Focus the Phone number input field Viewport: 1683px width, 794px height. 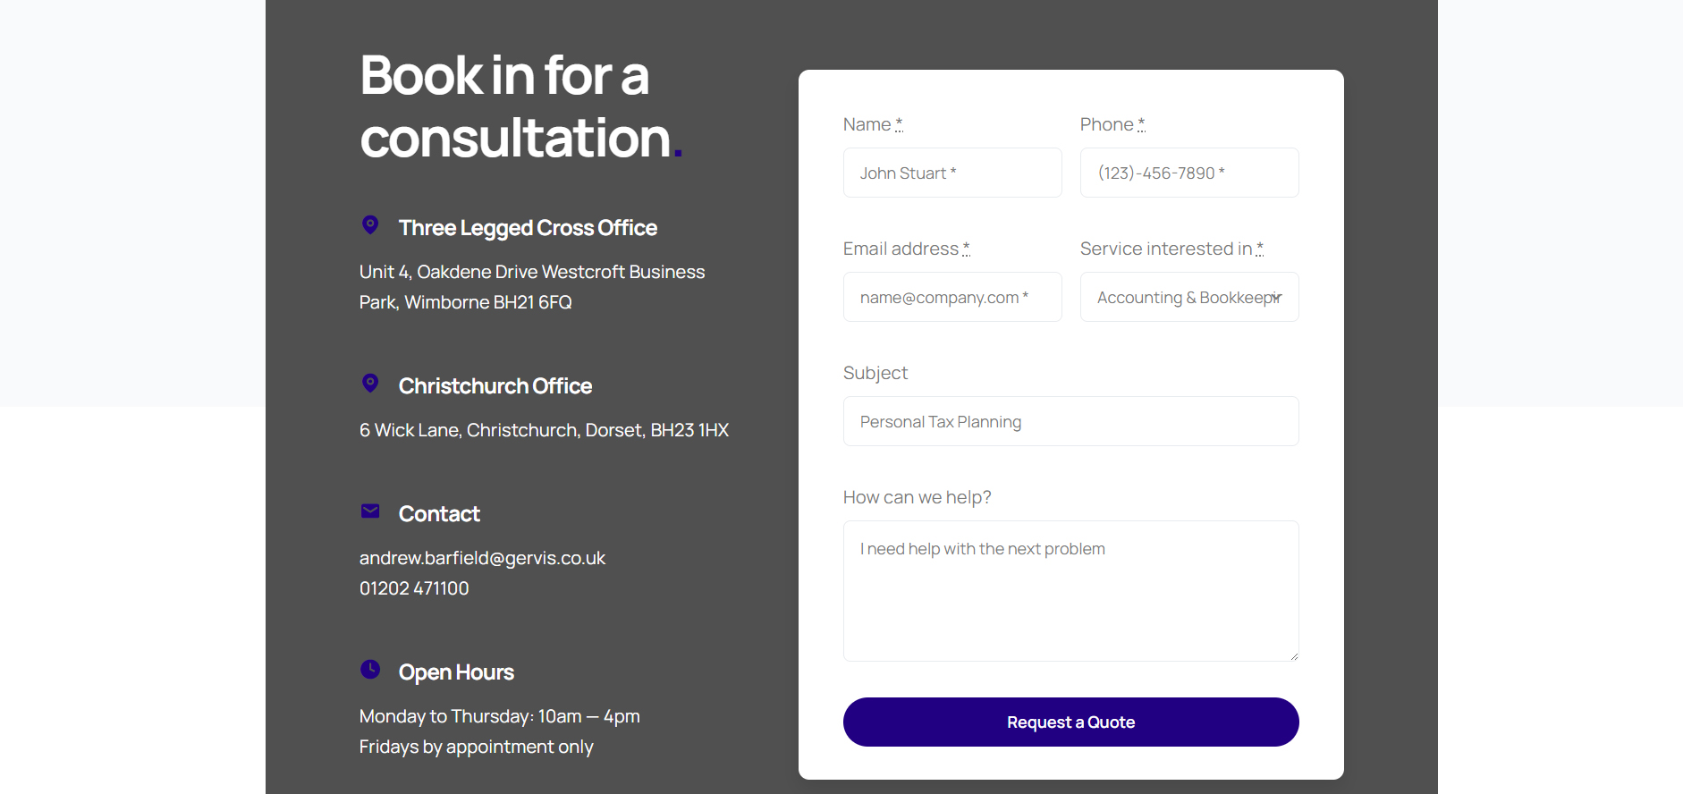(x=1188, y=173)
